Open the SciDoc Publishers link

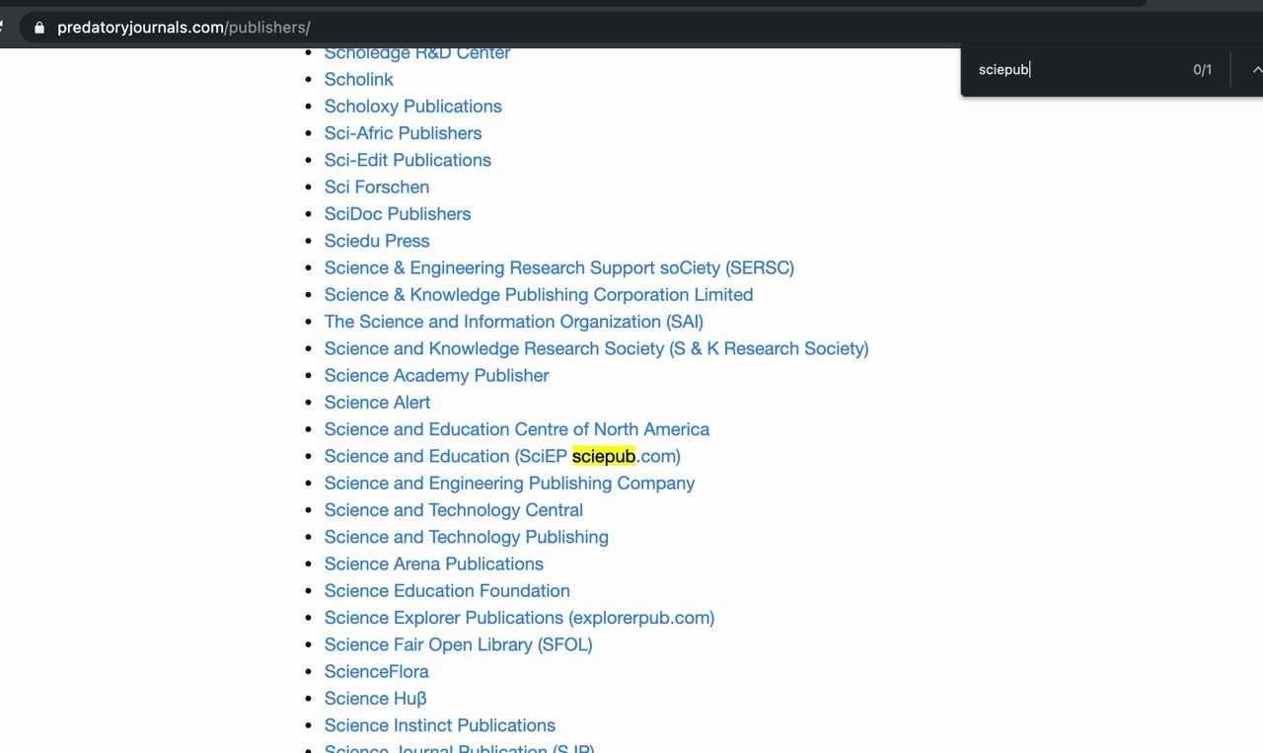[x=398, y=213]
